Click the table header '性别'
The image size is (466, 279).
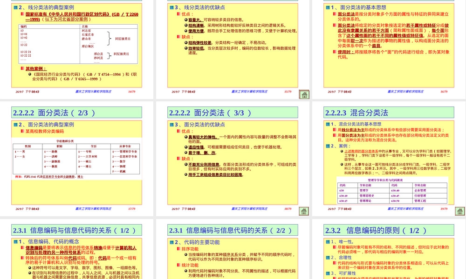pos(27,146)
